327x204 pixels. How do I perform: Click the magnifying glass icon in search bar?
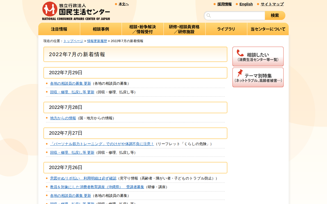209,15
